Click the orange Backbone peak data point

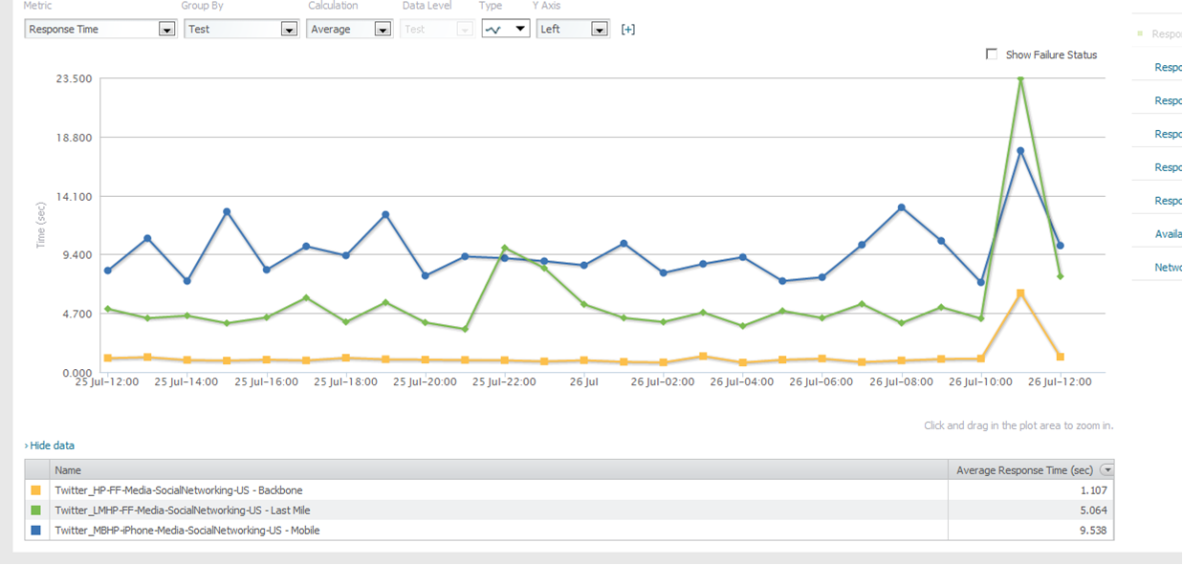click(1020, 293)
